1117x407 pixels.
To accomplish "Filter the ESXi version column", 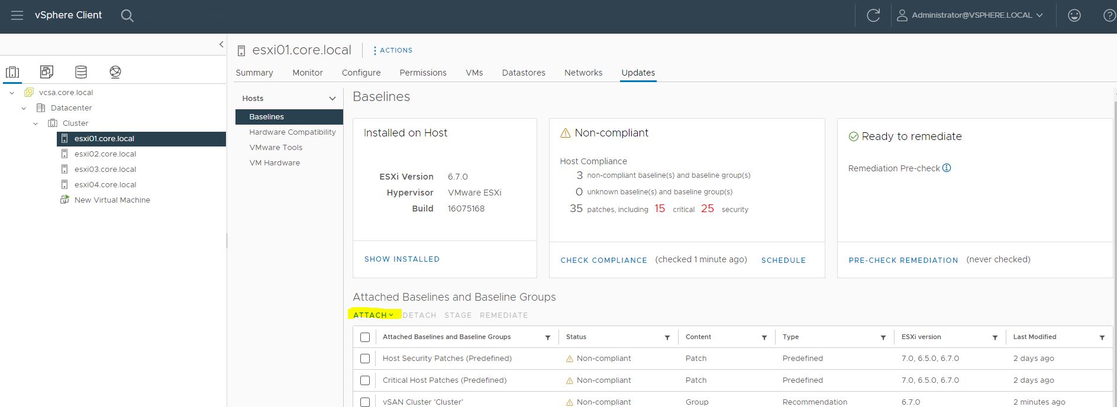I will tap(995, 337).
